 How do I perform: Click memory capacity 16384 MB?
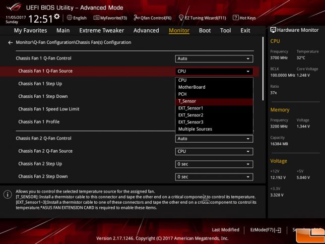coord(279,144)
